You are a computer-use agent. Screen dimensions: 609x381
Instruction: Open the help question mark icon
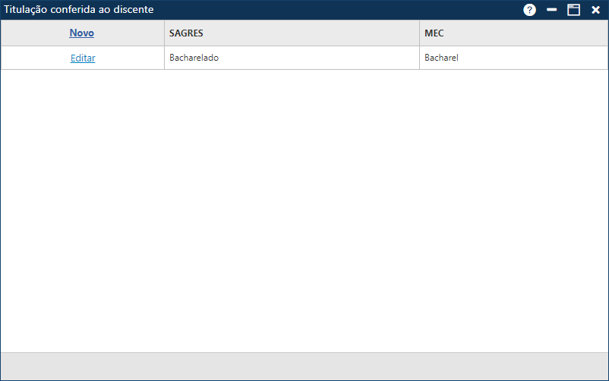(x=529, y=10)
